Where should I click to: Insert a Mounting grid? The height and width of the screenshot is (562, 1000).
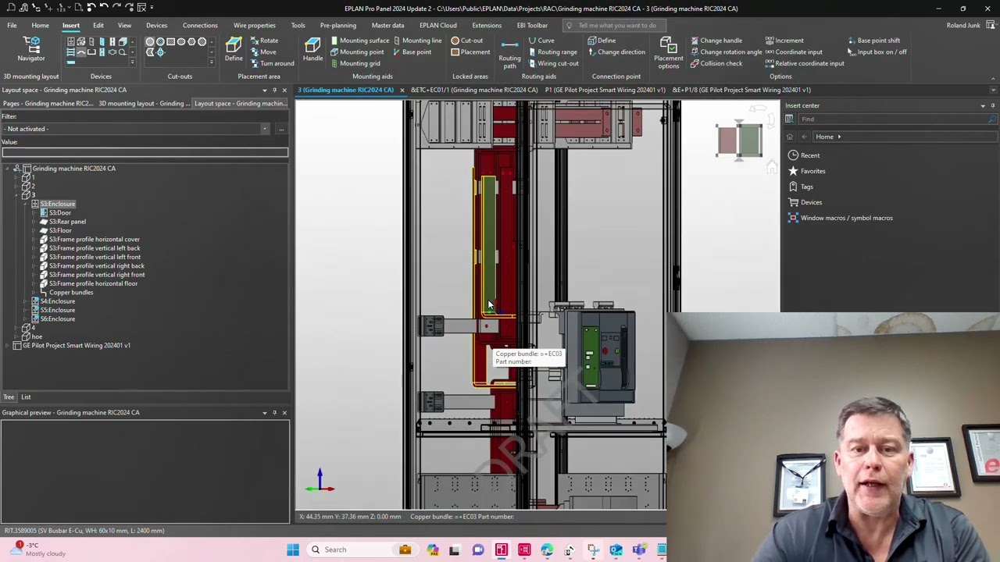pos(355,63)
